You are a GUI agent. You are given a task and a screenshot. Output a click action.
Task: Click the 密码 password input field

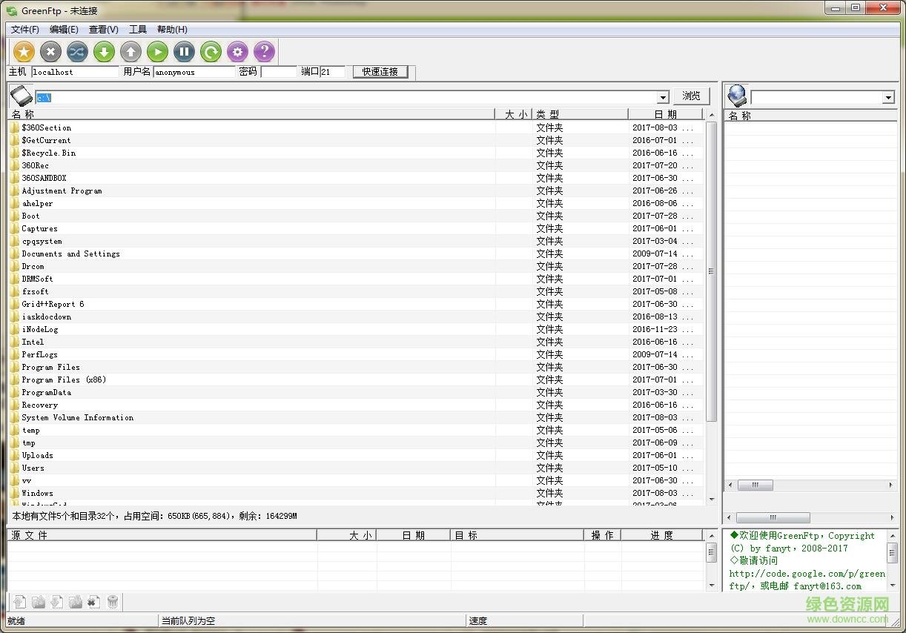point(279,72)
